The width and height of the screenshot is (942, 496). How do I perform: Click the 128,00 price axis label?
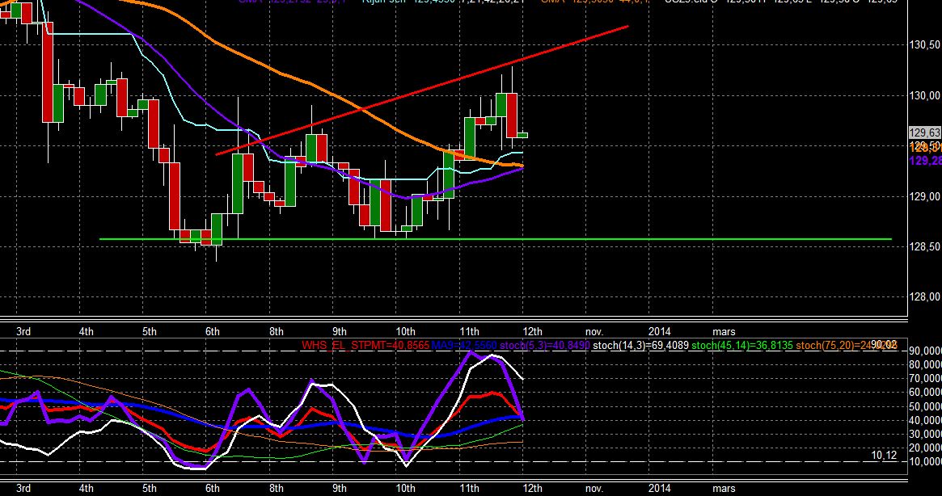[x=924, y=296]
